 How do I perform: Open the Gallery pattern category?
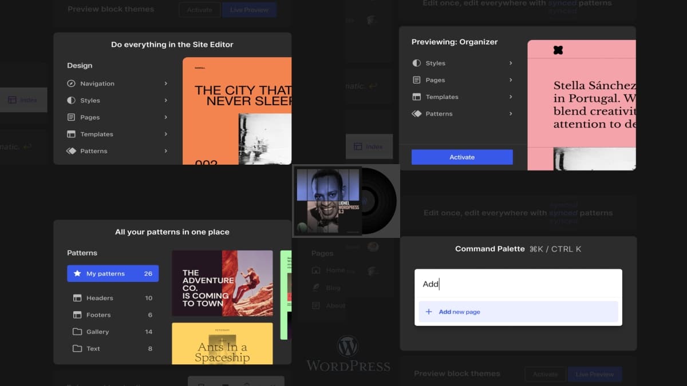click(113, 332)
